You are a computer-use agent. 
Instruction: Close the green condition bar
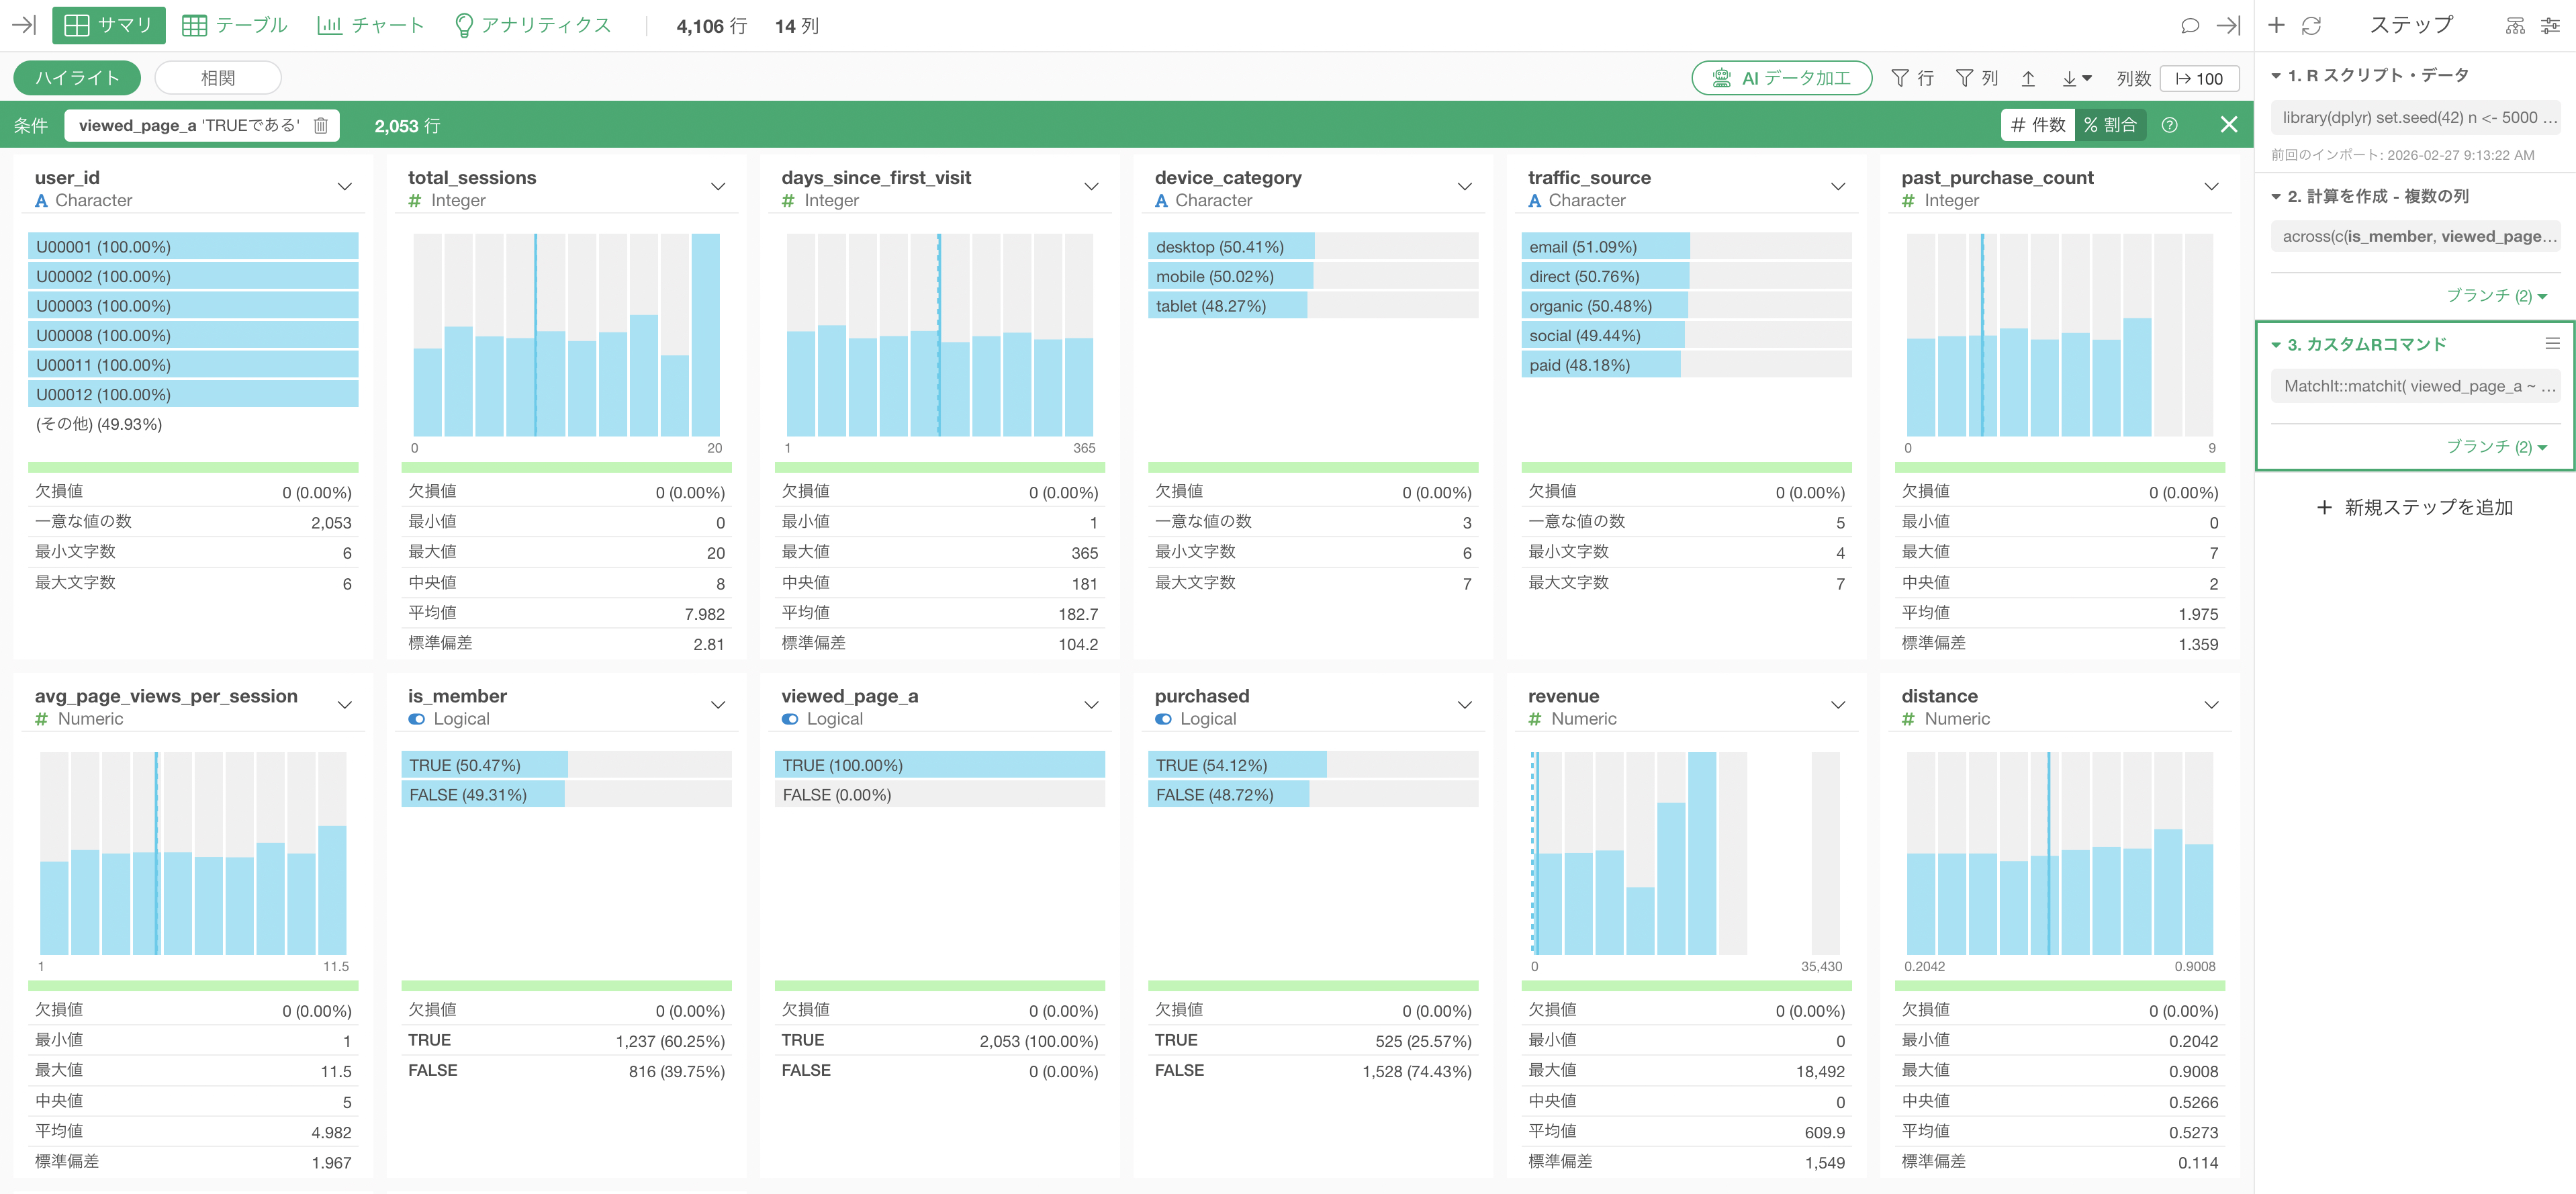click(2229, 125)
